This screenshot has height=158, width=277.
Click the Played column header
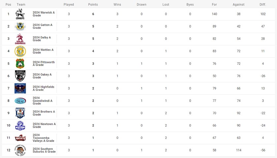click(x=69, y=5)
